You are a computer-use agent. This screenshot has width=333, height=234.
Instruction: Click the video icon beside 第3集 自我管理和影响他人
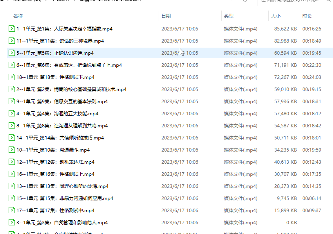tap(12, 222)
